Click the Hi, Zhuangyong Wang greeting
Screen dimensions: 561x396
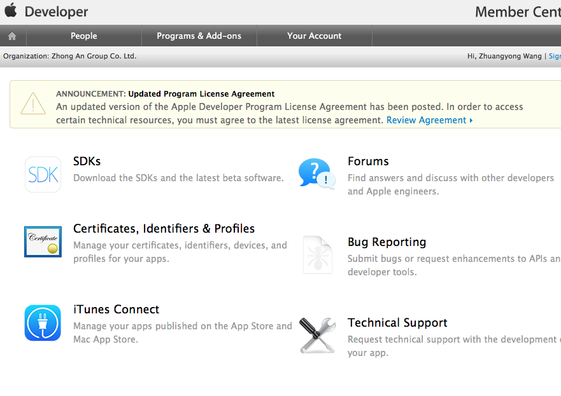pyautogui.click(x=504, y=56)
